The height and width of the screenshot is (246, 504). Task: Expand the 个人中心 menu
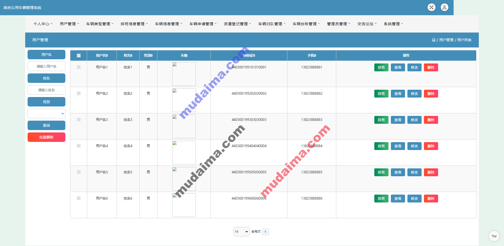43,24
